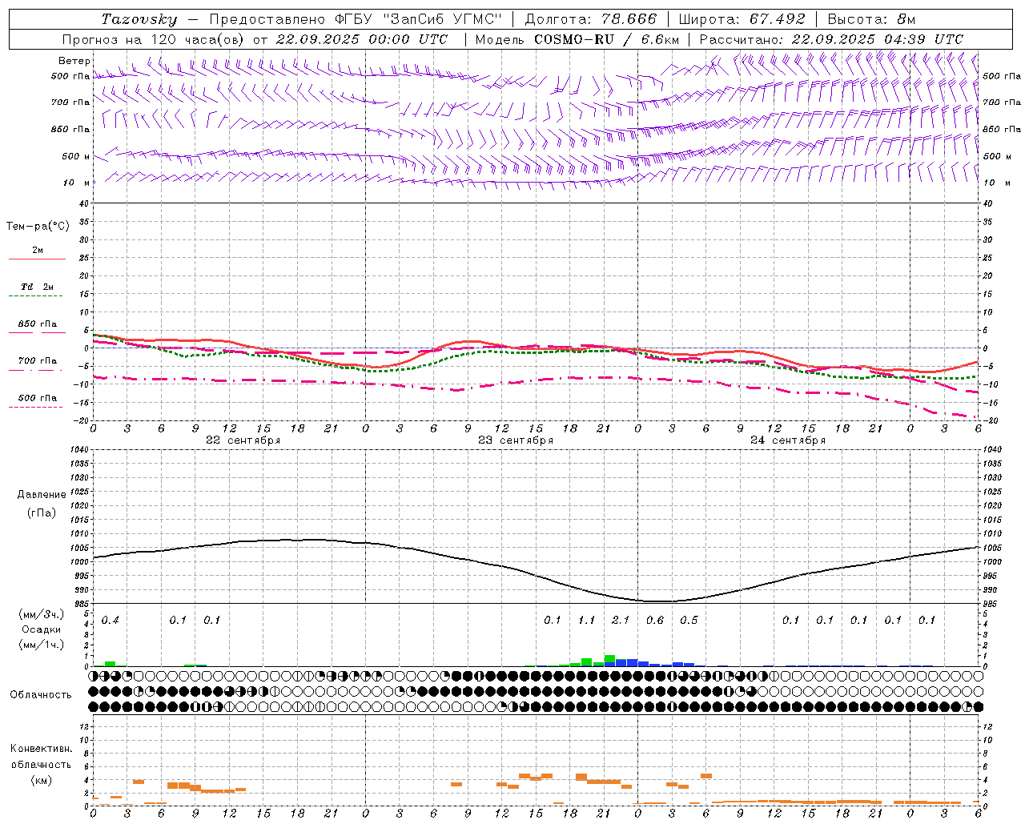Click the Ветер wind panel label

point(74,61)
